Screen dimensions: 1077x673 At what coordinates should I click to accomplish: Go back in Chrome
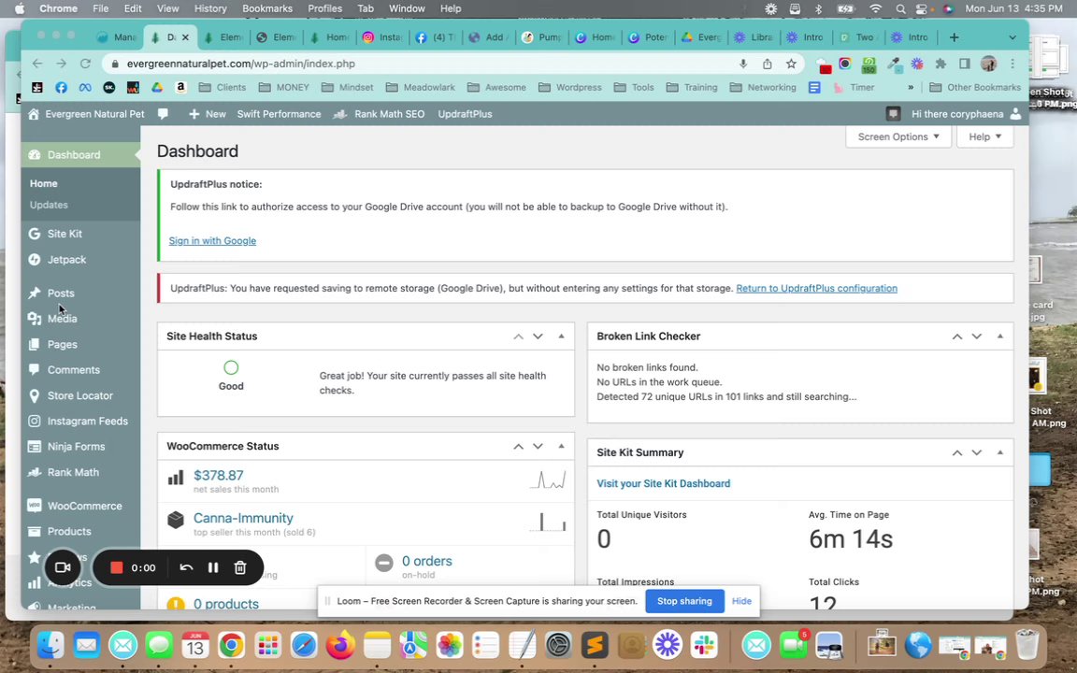click(37, 64)
